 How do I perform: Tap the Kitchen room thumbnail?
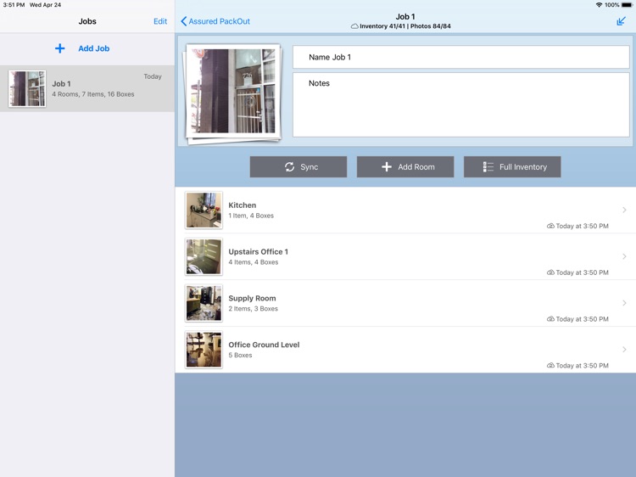204,210
